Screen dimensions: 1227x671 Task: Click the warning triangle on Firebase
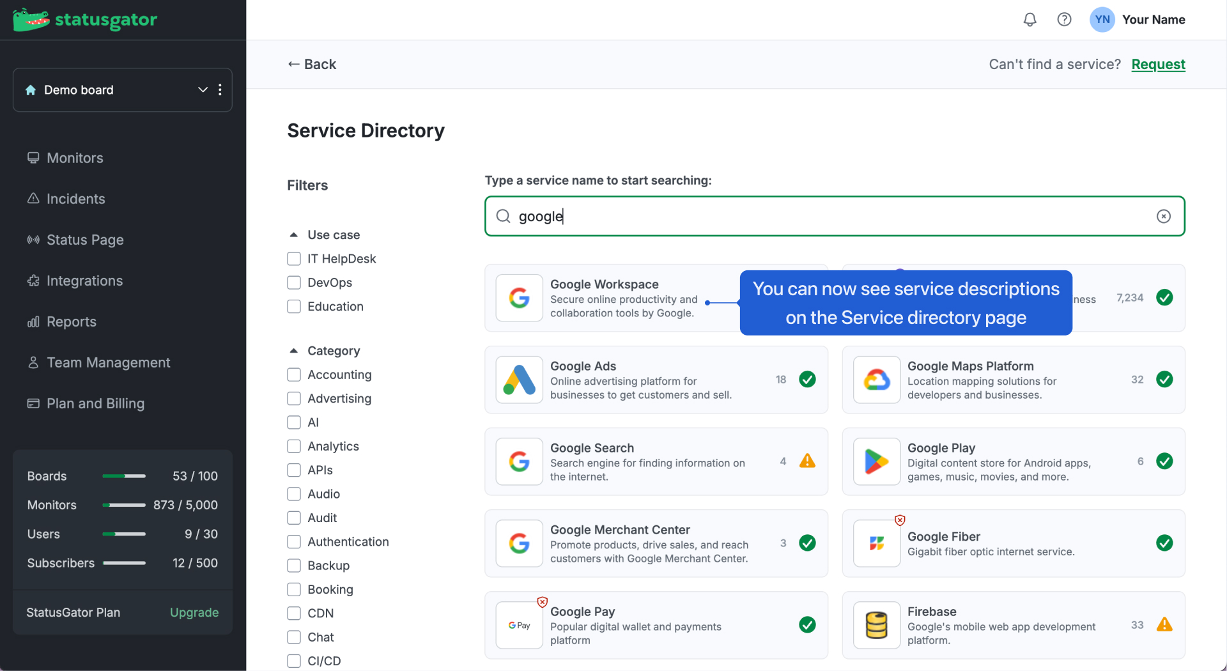pyautogui.click(x=1164, y=624)
